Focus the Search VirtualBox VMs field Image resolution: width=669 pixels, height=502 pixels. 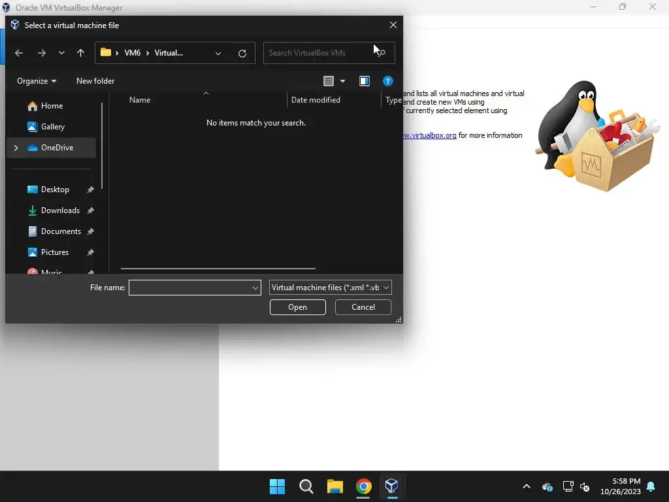pos(329,53)
